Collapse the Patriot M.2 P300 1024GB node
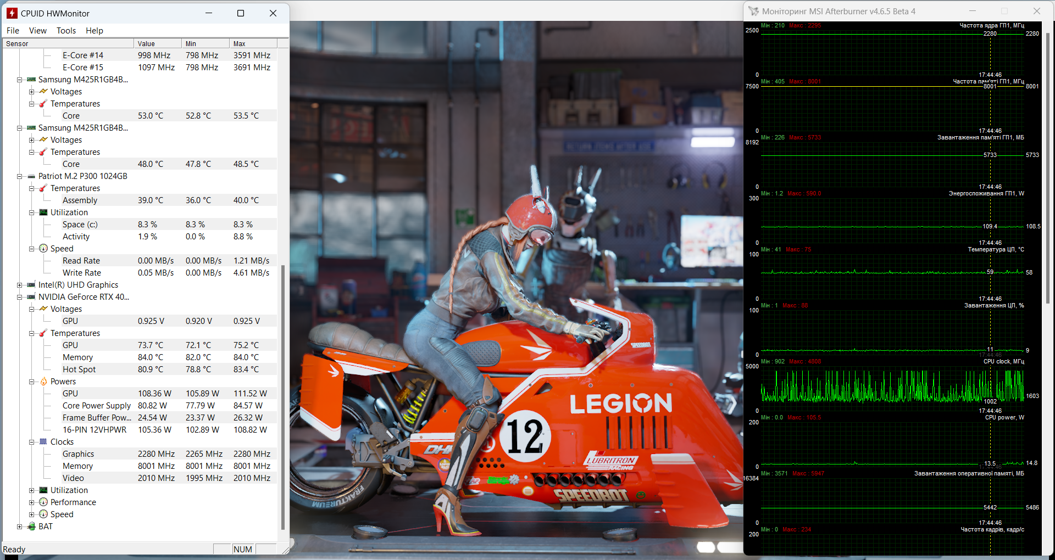 click(x=19, y=176)
